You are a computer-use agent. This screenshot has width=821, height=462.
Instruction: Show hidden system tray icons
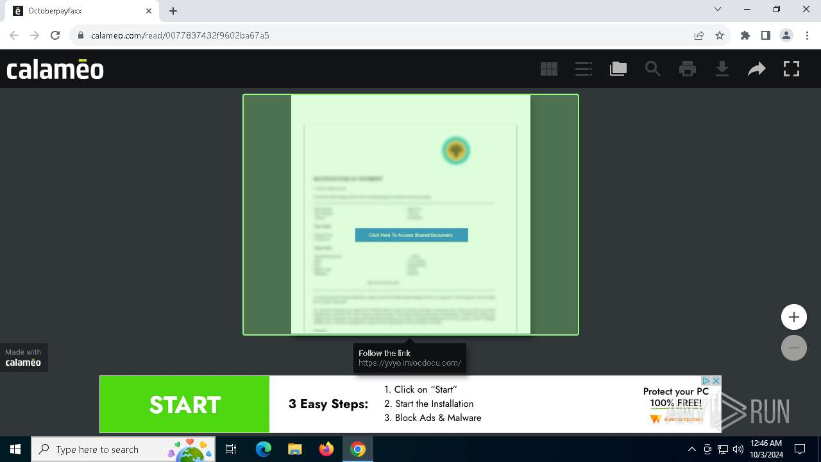click(x=691, y=449)
